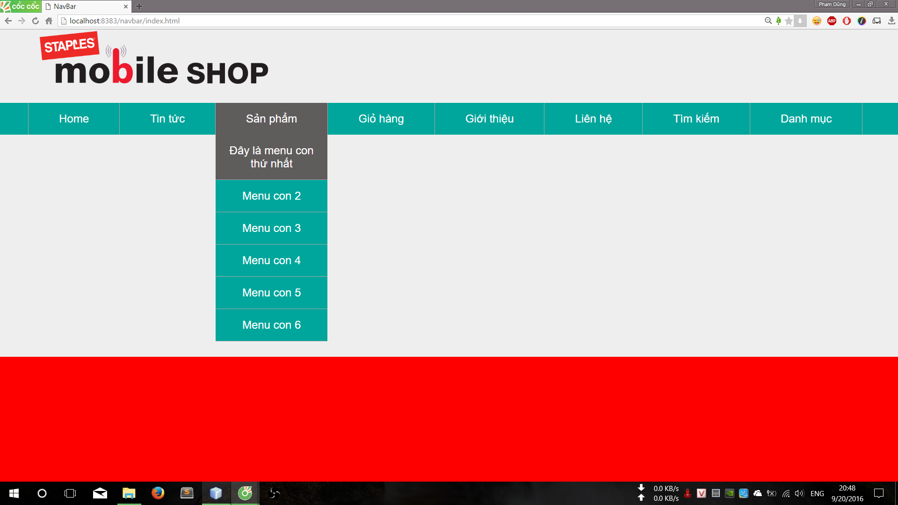Open Firefox from the Windows taskbar
The height and width of the screenshot is (505, 898).
point(158,493)
